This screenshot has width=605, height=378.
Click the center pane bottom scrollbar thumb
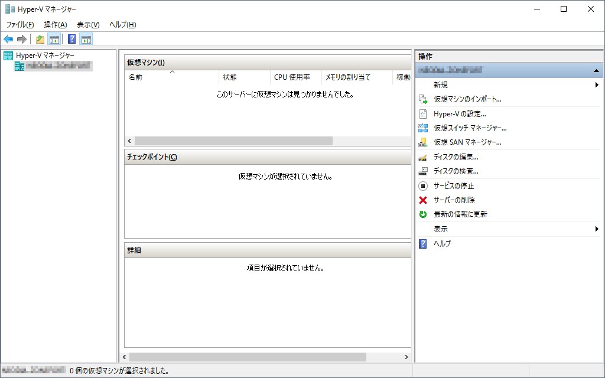point(248,357)
